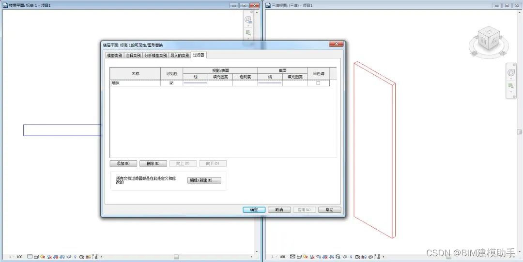Enable 半色调 checkbox for 墙体 filter
Screen dimensions: 523x262
(x=318, y=83)
